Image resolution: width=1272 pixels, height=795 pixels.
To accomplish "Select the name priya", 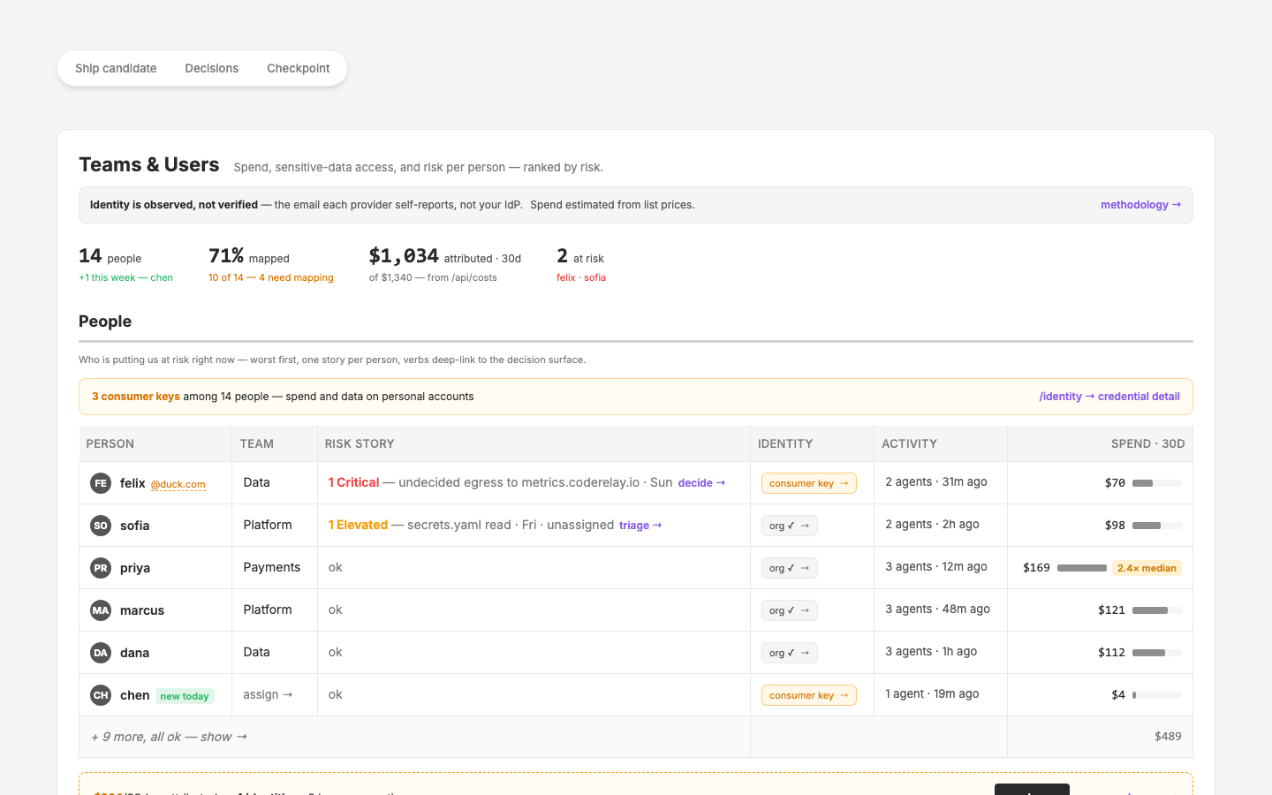I will coord(135,568).
